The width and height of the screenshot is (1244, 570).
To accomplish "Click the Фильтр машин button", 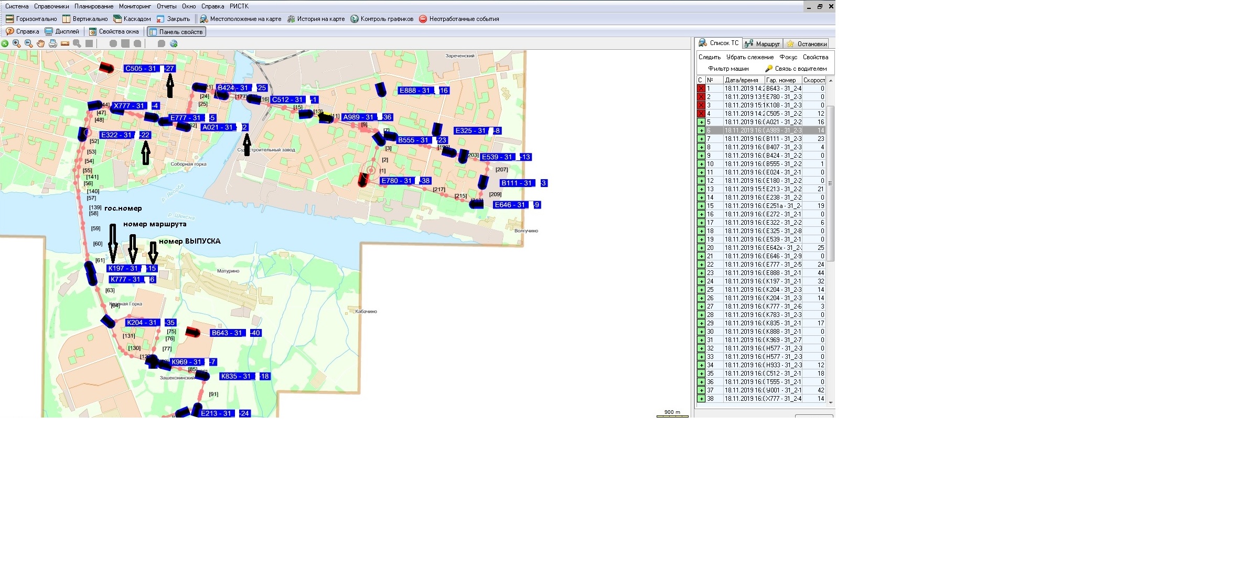I will 728,69.
